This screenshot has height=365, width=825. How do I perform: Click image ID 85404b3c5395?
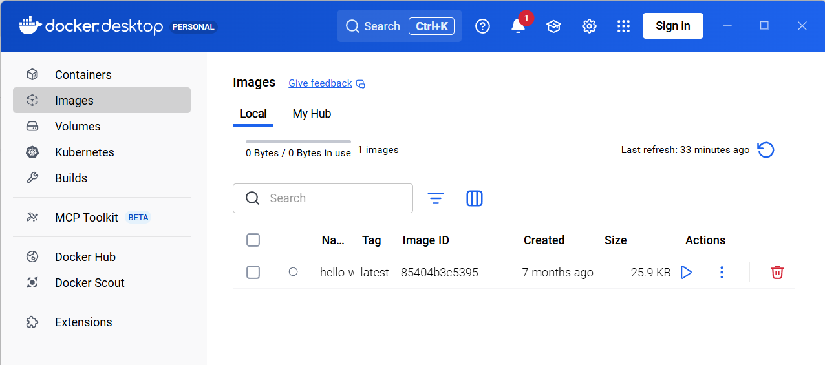(x=440, y=273)
